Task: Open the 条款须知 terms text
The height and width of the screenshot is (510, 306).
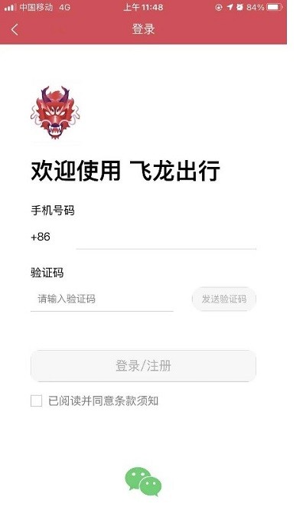Action: coord(136,400)
